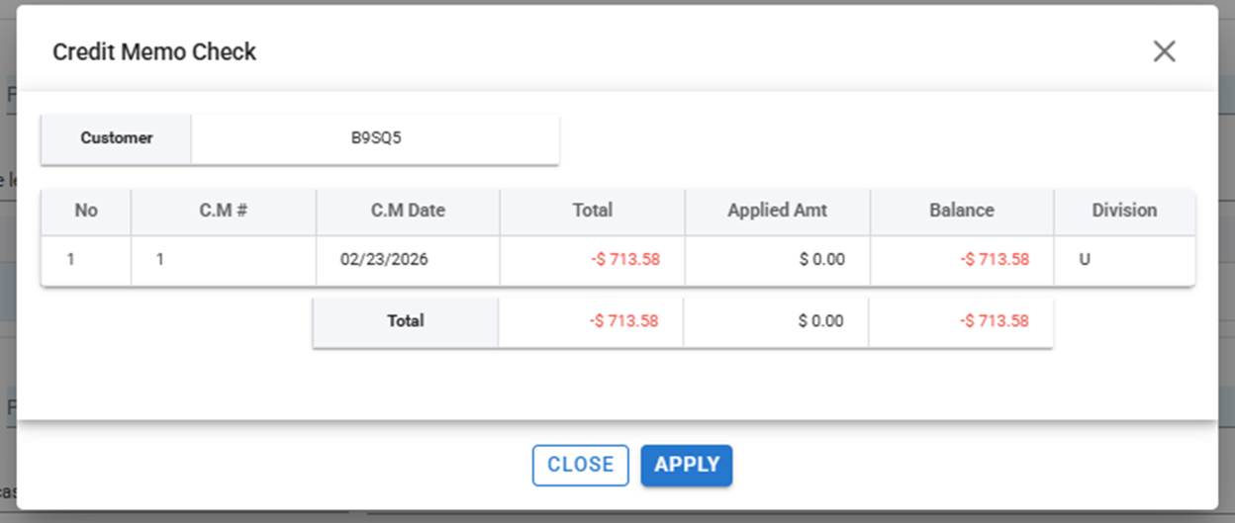Select the credit memo date 02/23/2026 cell
Image resolution: width=1235 pixels, height=523 pixels.
(384, 260)
